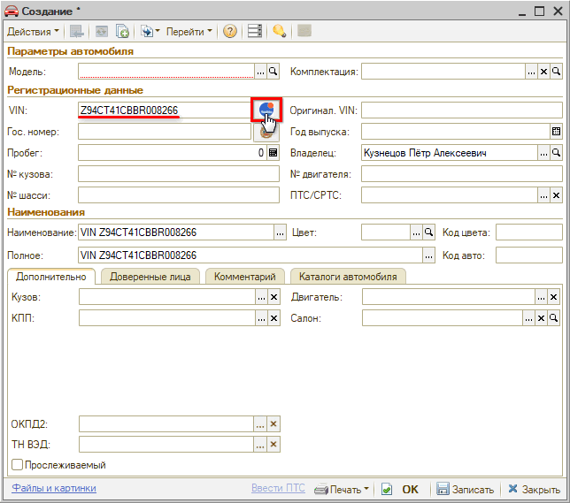Click the VIN decode button next to VIN field
Image resolution: width=570 pixels, height=503 pixels.
(266, 110)
